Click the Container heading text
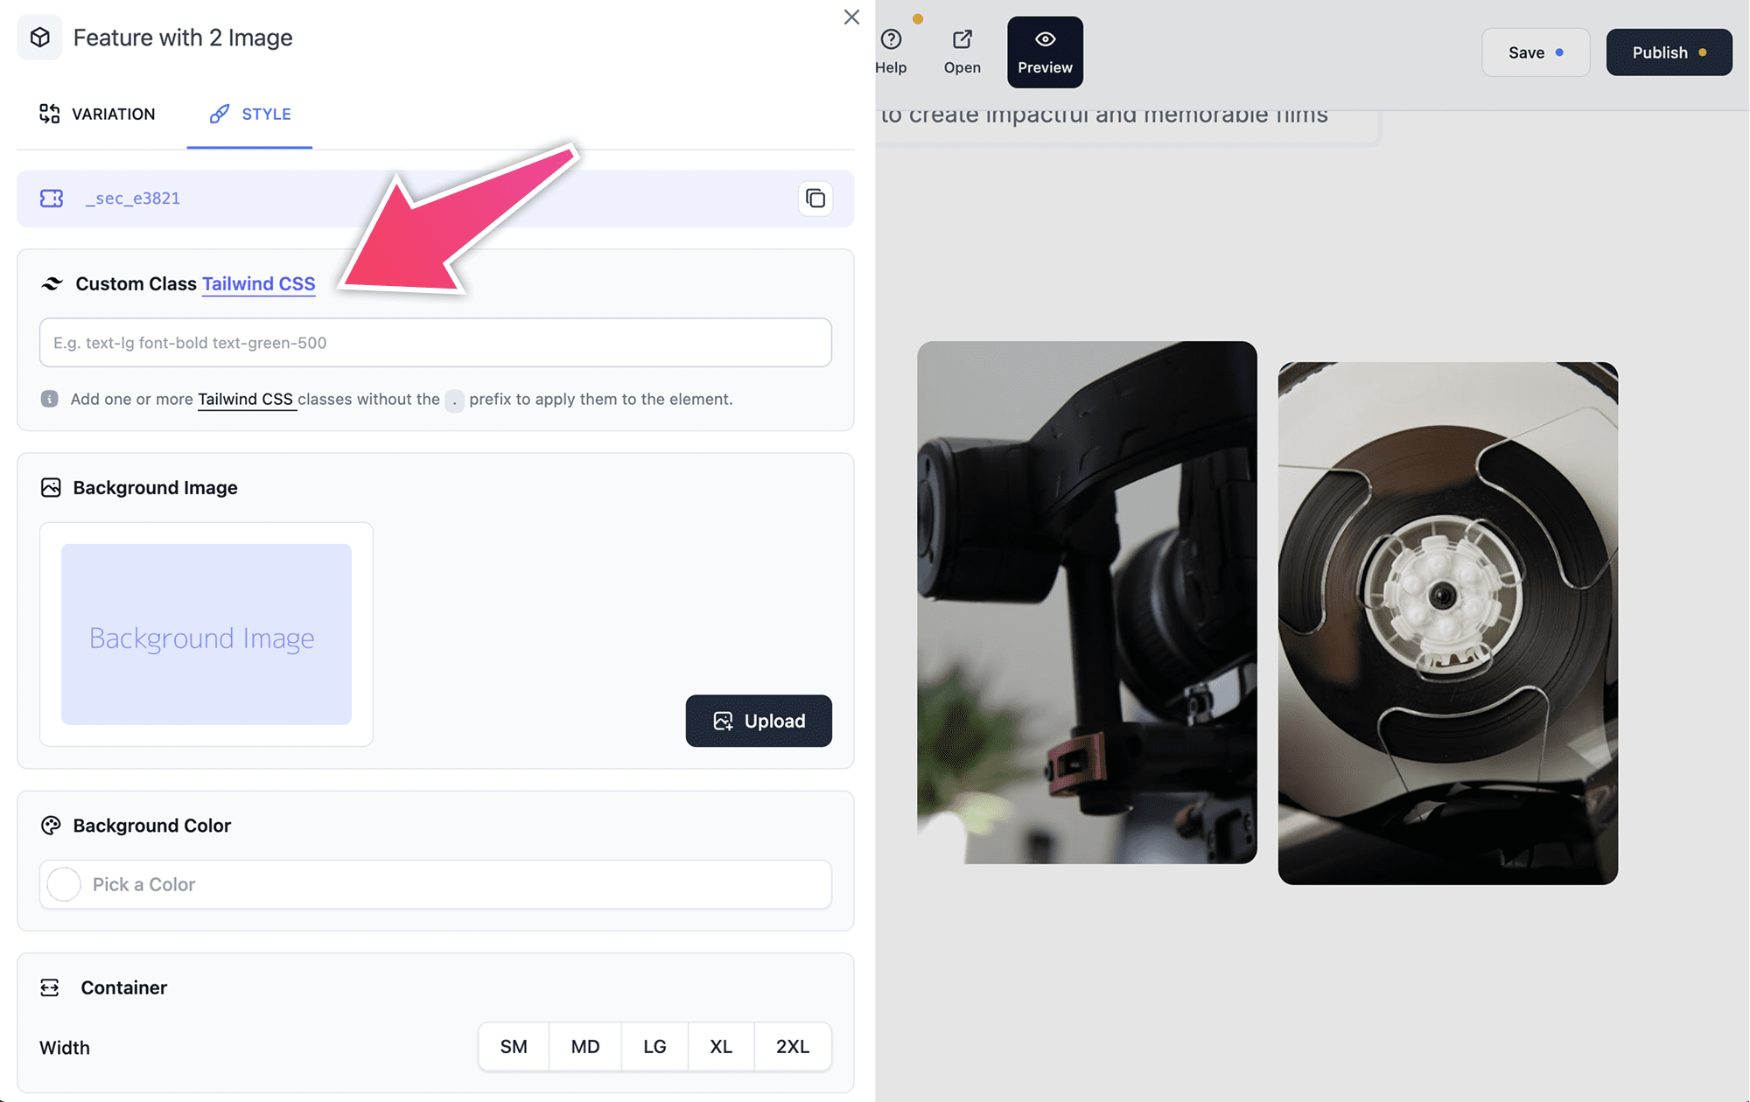Image resolution: width=1750 pixels, height=1102 pixels. point(124,987)
